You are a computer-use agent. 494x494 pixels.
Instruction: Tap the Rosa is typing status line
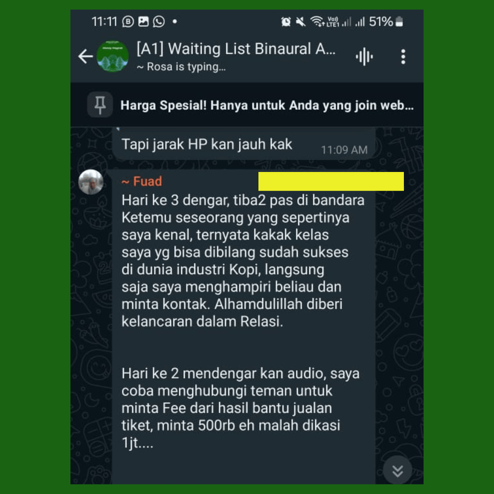(x=181, y=67)
